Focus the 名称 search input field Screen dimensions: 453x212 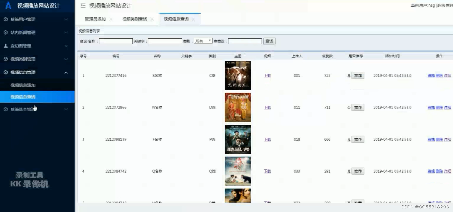[116, 41]
